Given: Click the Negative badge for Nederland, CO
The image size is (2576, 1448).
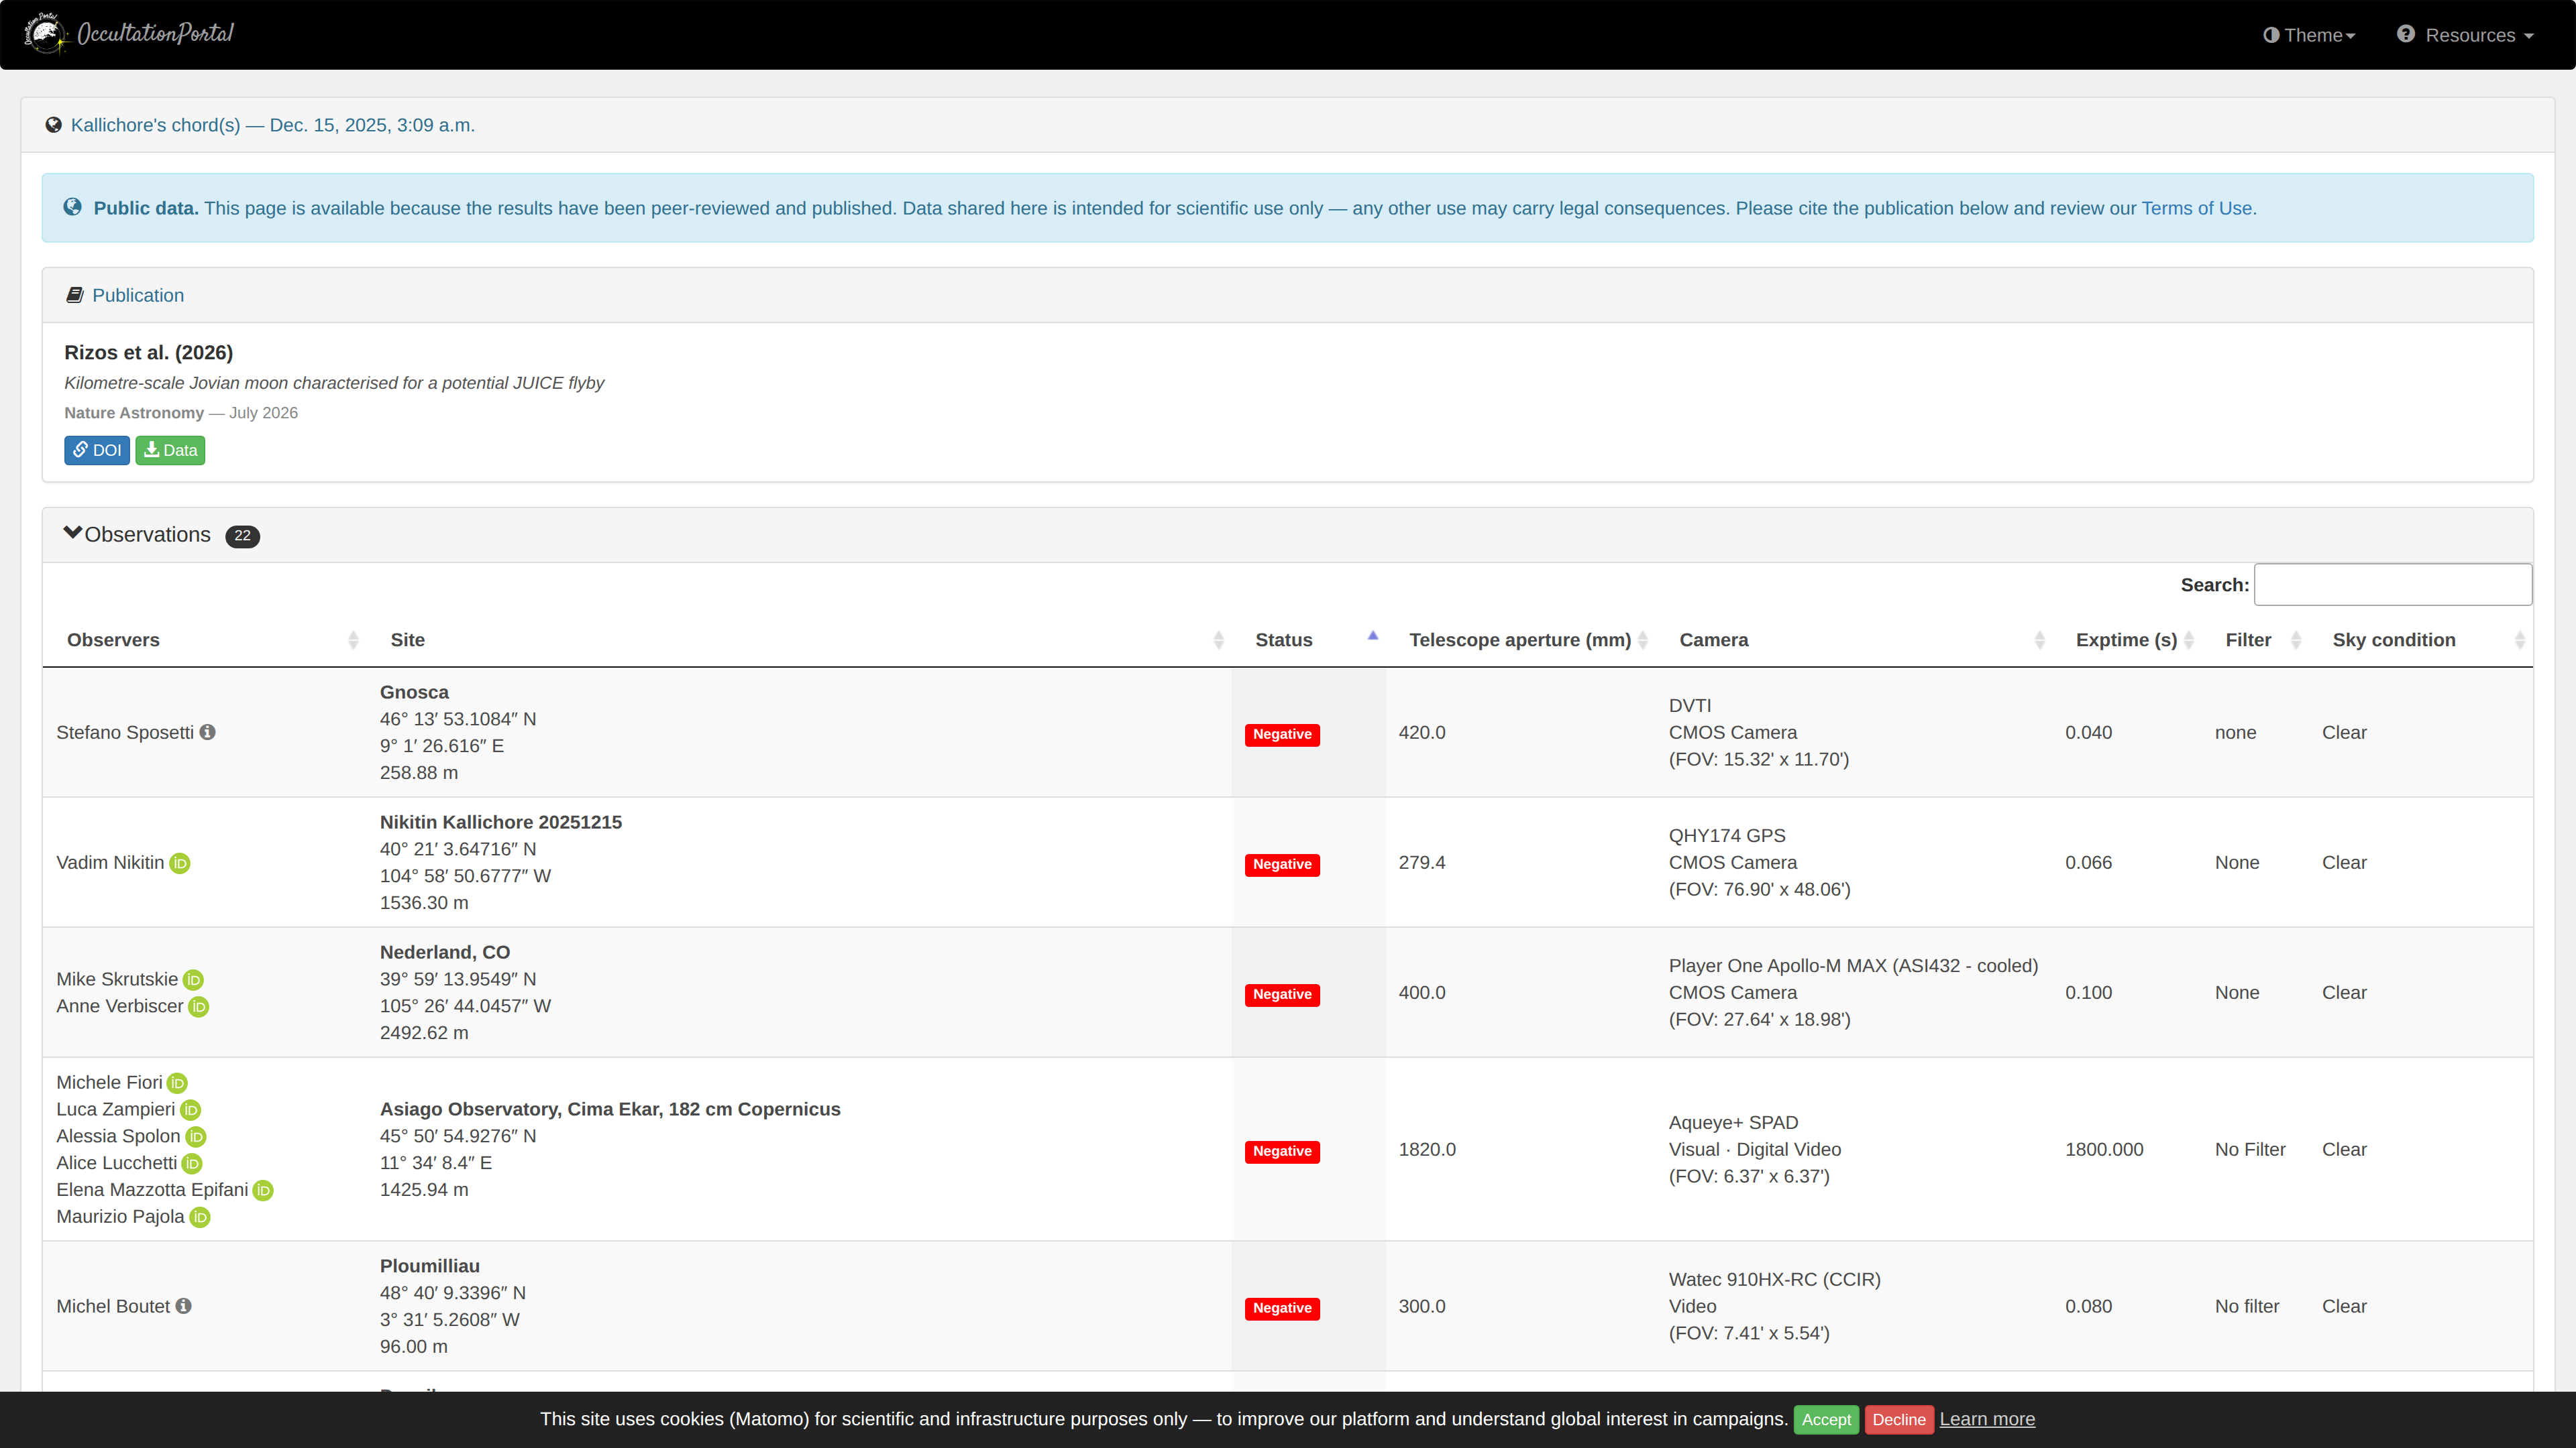Looking at the screenshot, I should point(1282,994).
